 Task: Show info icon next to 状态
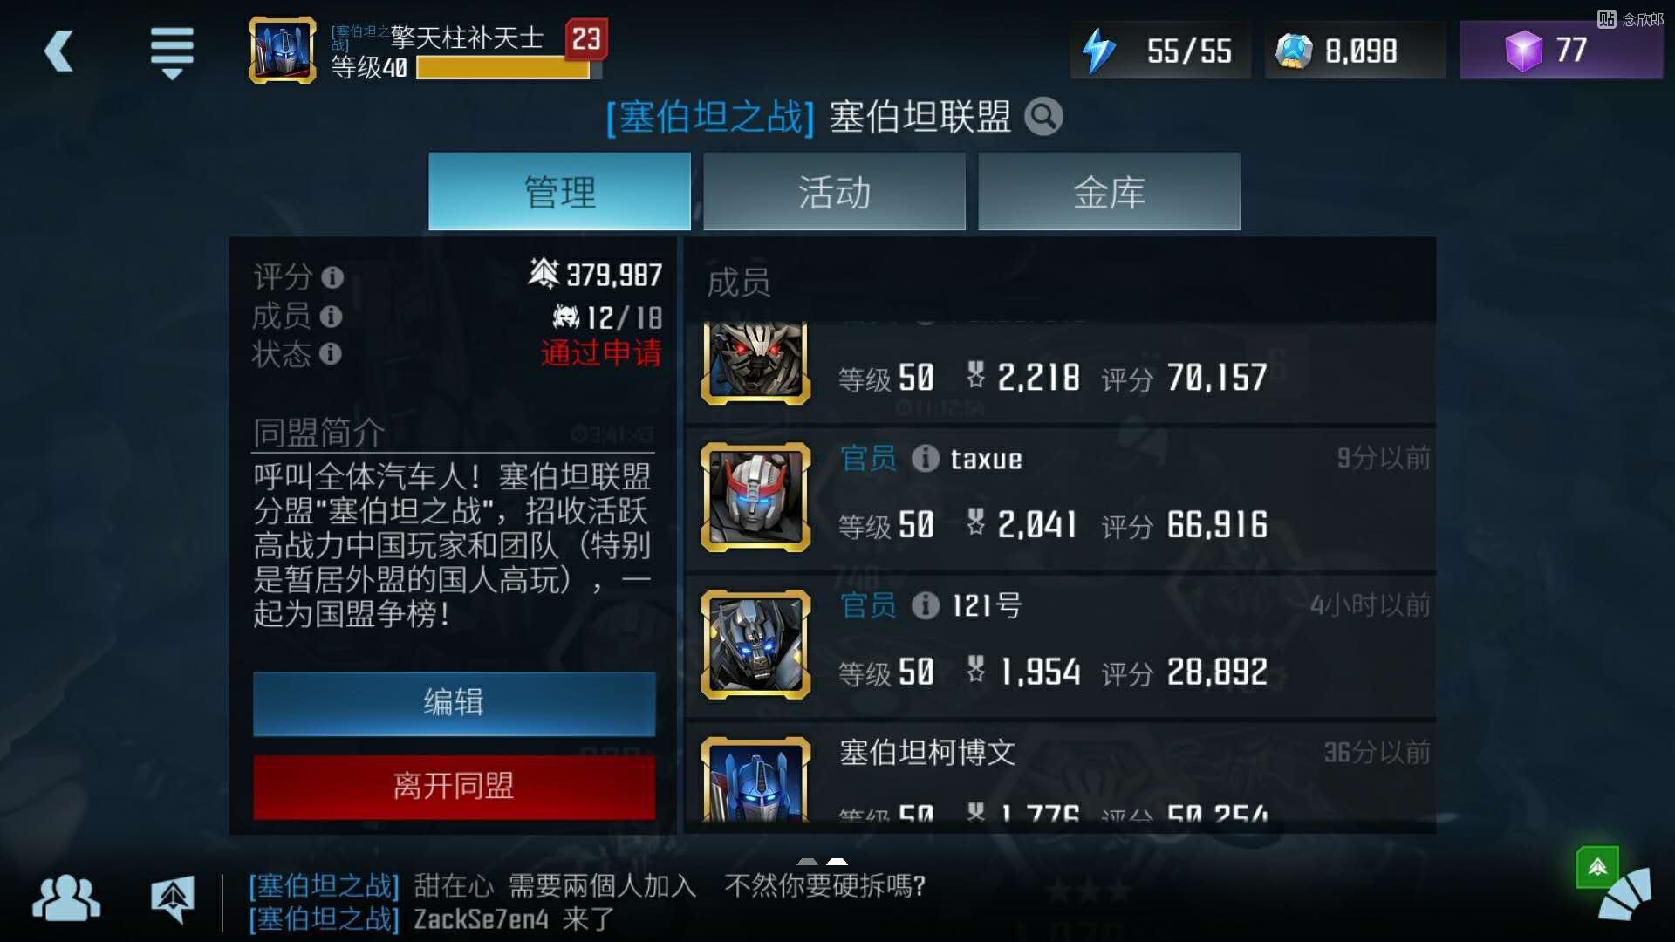pos(331,353)
